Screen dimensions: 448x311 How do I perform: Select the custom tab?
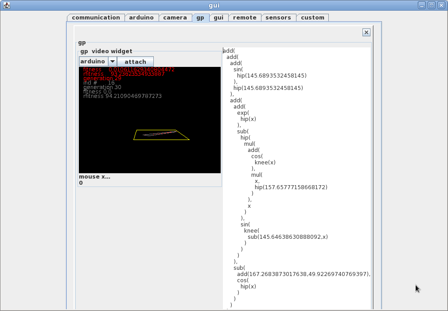click(x=312, y=18)
